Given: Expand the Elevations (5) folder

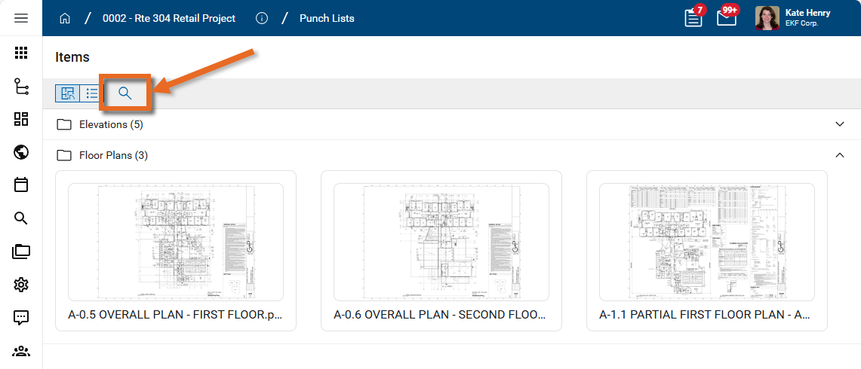Looking at the screenshot, I should [839, 124].
